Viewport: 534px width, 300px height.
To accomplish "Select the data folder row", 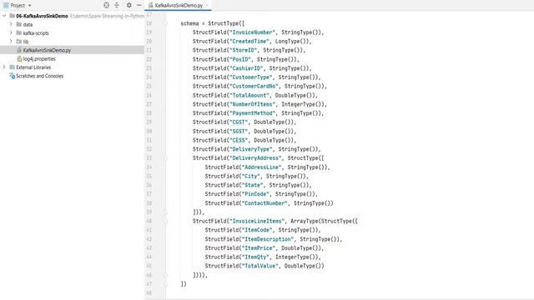I will pos(73,24).
